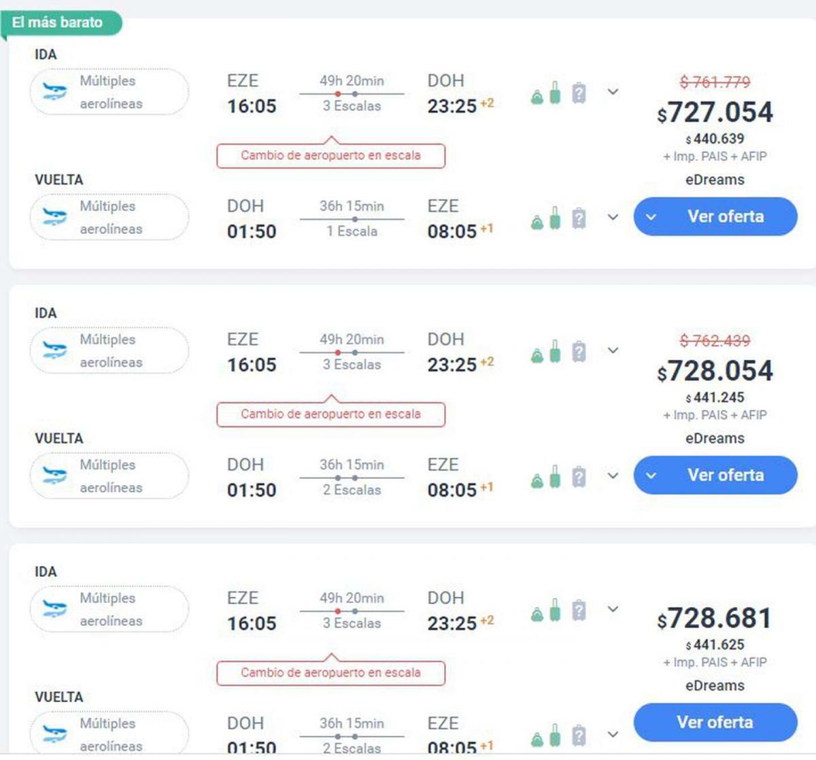Click airline logo in $728.054 result's VUELTA row

54,476
